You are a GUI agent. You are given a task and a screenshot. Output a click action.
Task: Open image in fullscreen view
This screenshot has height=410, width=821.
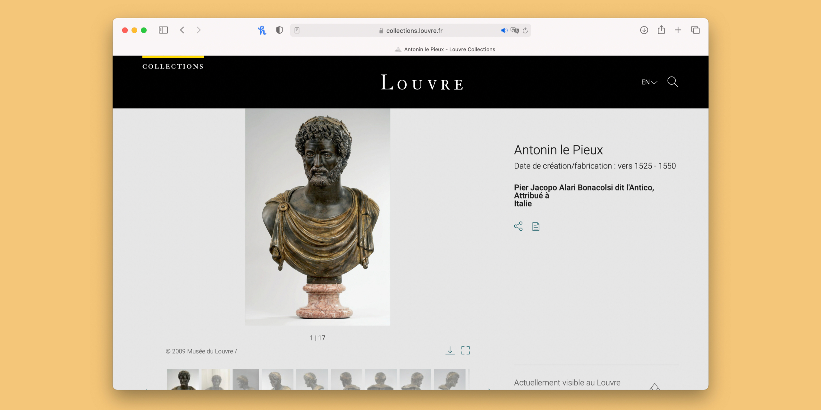pos(465,350)
